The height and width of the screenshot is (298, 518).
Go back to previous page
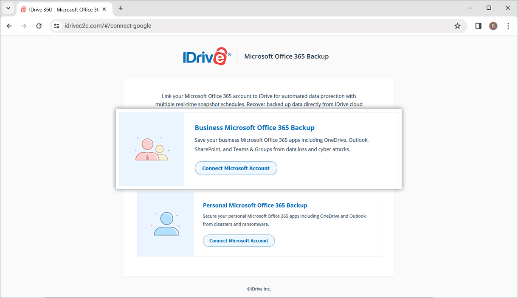tap(9, 26)
